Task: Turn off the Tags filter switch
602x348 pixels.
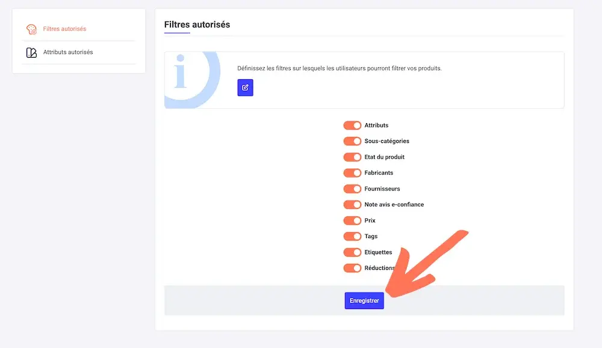Action: tap(352, 236)
